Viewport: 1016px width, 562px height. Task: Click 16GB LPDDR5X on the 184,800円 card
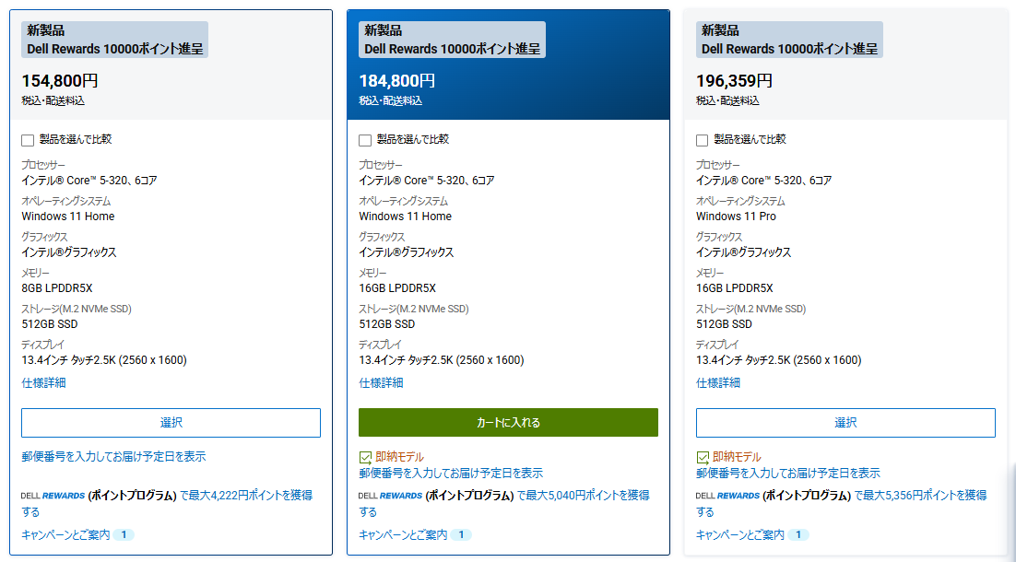[397, 288]
